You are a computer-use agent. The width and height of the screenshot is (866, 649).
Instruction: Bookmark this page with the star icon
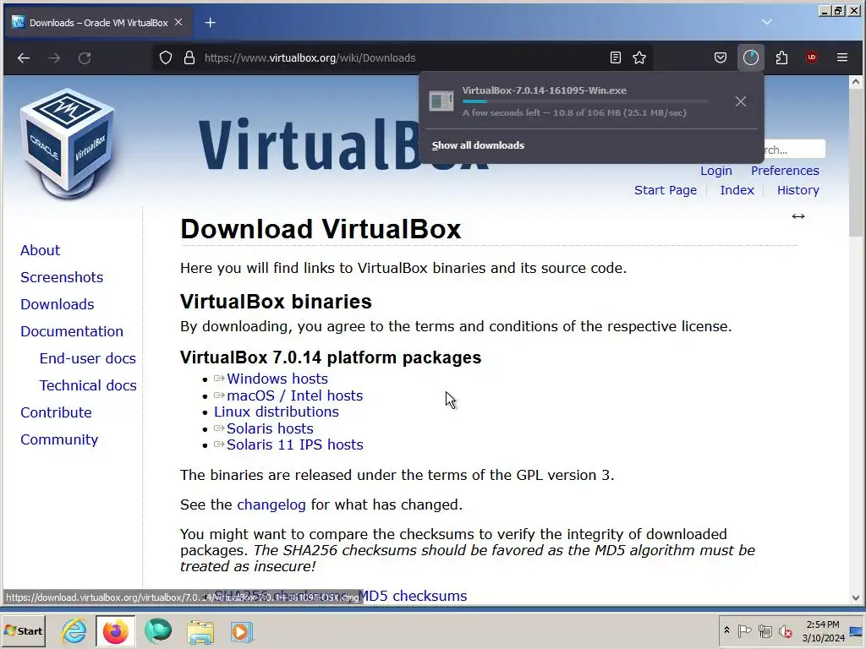(639, 58)
